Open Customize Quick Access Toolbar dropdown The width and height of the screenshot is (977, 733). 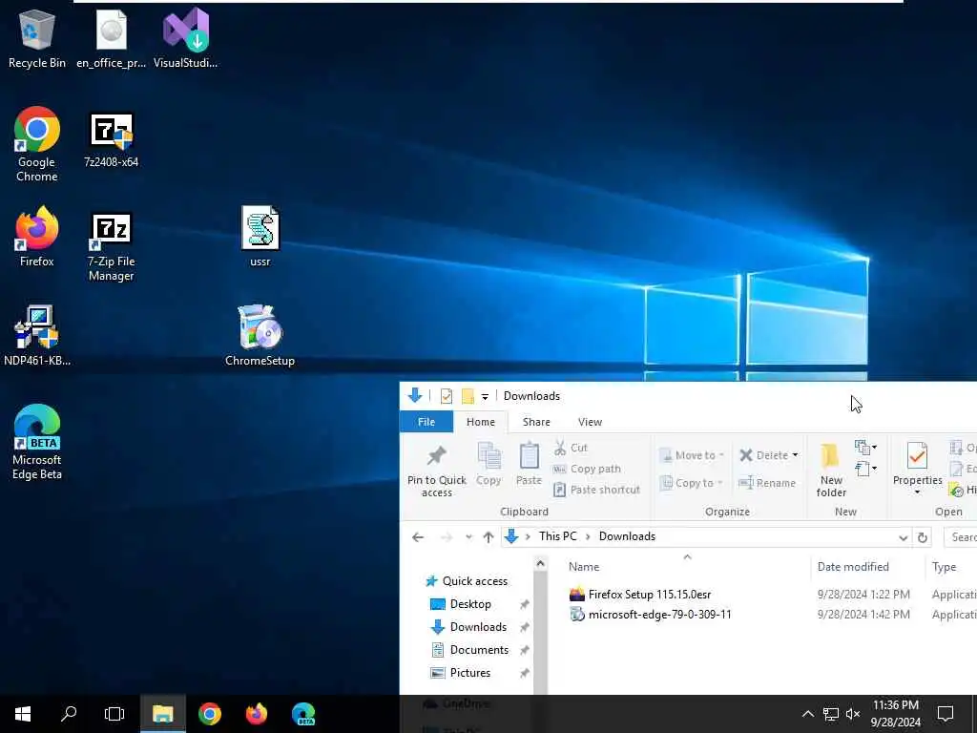(x=485, y=397)
